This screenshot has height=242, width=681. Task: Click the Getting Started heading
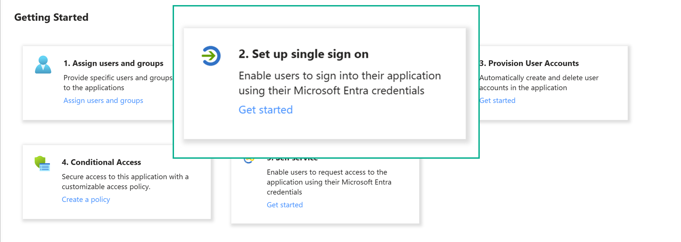(51, 17)
